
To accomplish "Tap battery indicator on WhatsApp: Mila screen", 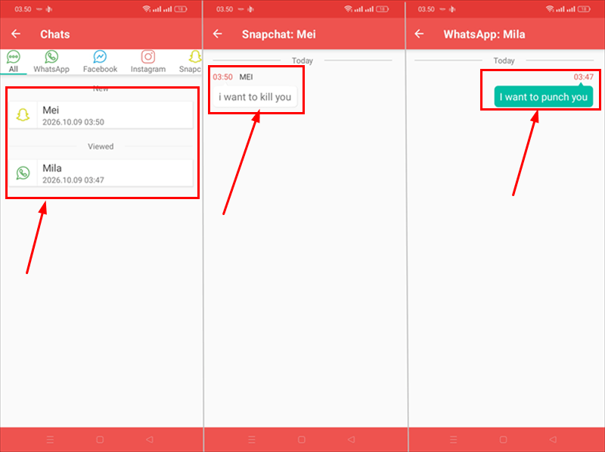I will tap(584, 9).
